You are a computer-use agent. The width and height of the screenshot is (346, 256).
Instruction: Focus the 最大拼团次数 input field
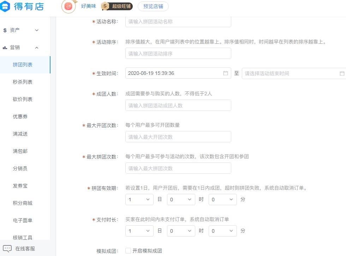click(x=178, y=168)
